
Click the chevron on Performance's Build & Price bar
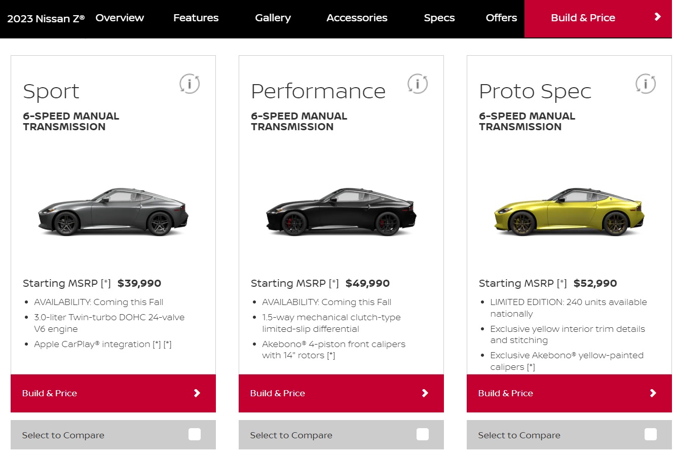coord(426,393)
